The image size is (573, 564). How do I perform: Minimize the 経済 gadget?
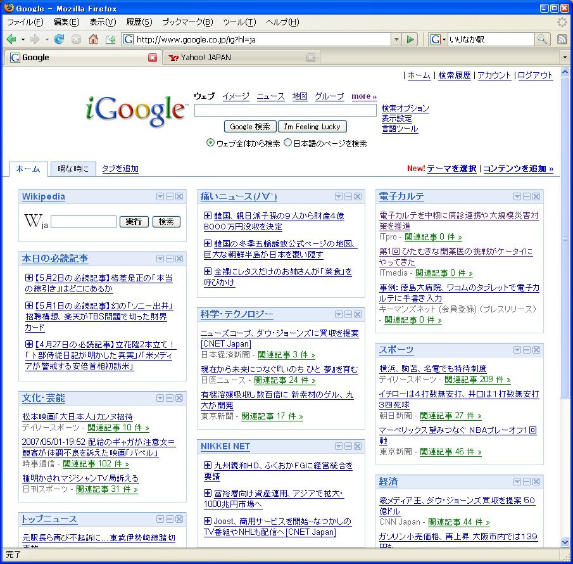coord(527,482)
